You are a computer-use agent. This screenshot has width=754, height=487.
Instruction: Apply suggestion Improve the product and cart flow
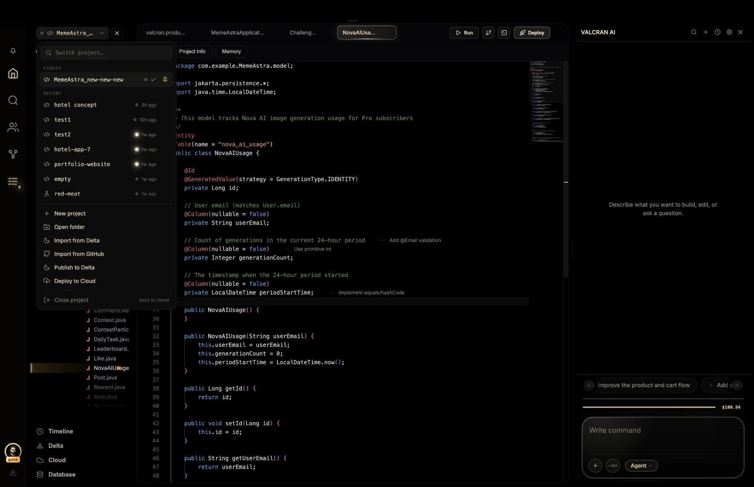pos(644,385)
